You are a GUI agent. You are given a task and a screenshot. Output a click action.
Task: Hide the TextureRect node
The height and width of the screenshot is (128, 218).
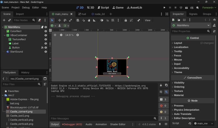click(46, 39)
